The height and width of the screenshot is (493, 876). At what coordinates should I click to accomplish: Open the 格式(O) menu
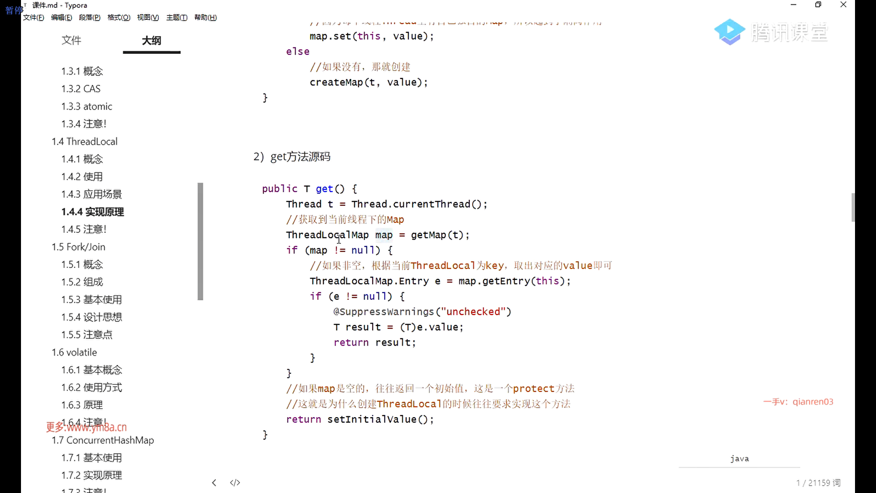pos(119,17)
